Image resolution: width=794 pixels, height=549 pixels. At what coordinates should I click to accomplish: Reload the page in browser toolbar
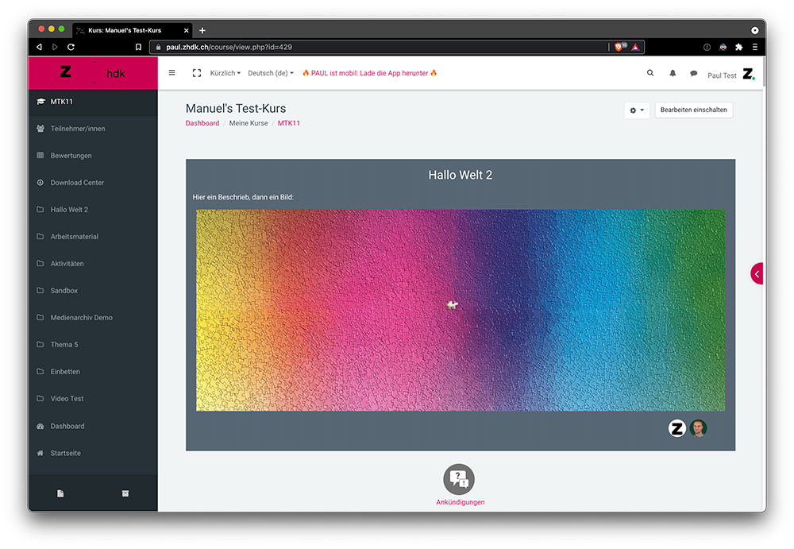pyautogui.click(x=71, y=48)
